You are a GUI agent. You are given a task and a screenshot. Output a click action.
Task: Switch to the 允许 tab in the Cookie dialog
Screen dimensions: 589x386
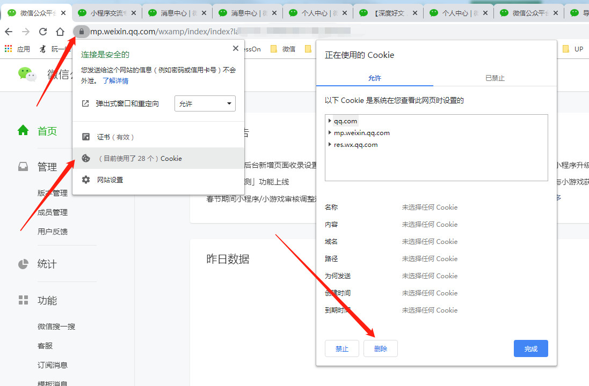(x=375, y=78)
